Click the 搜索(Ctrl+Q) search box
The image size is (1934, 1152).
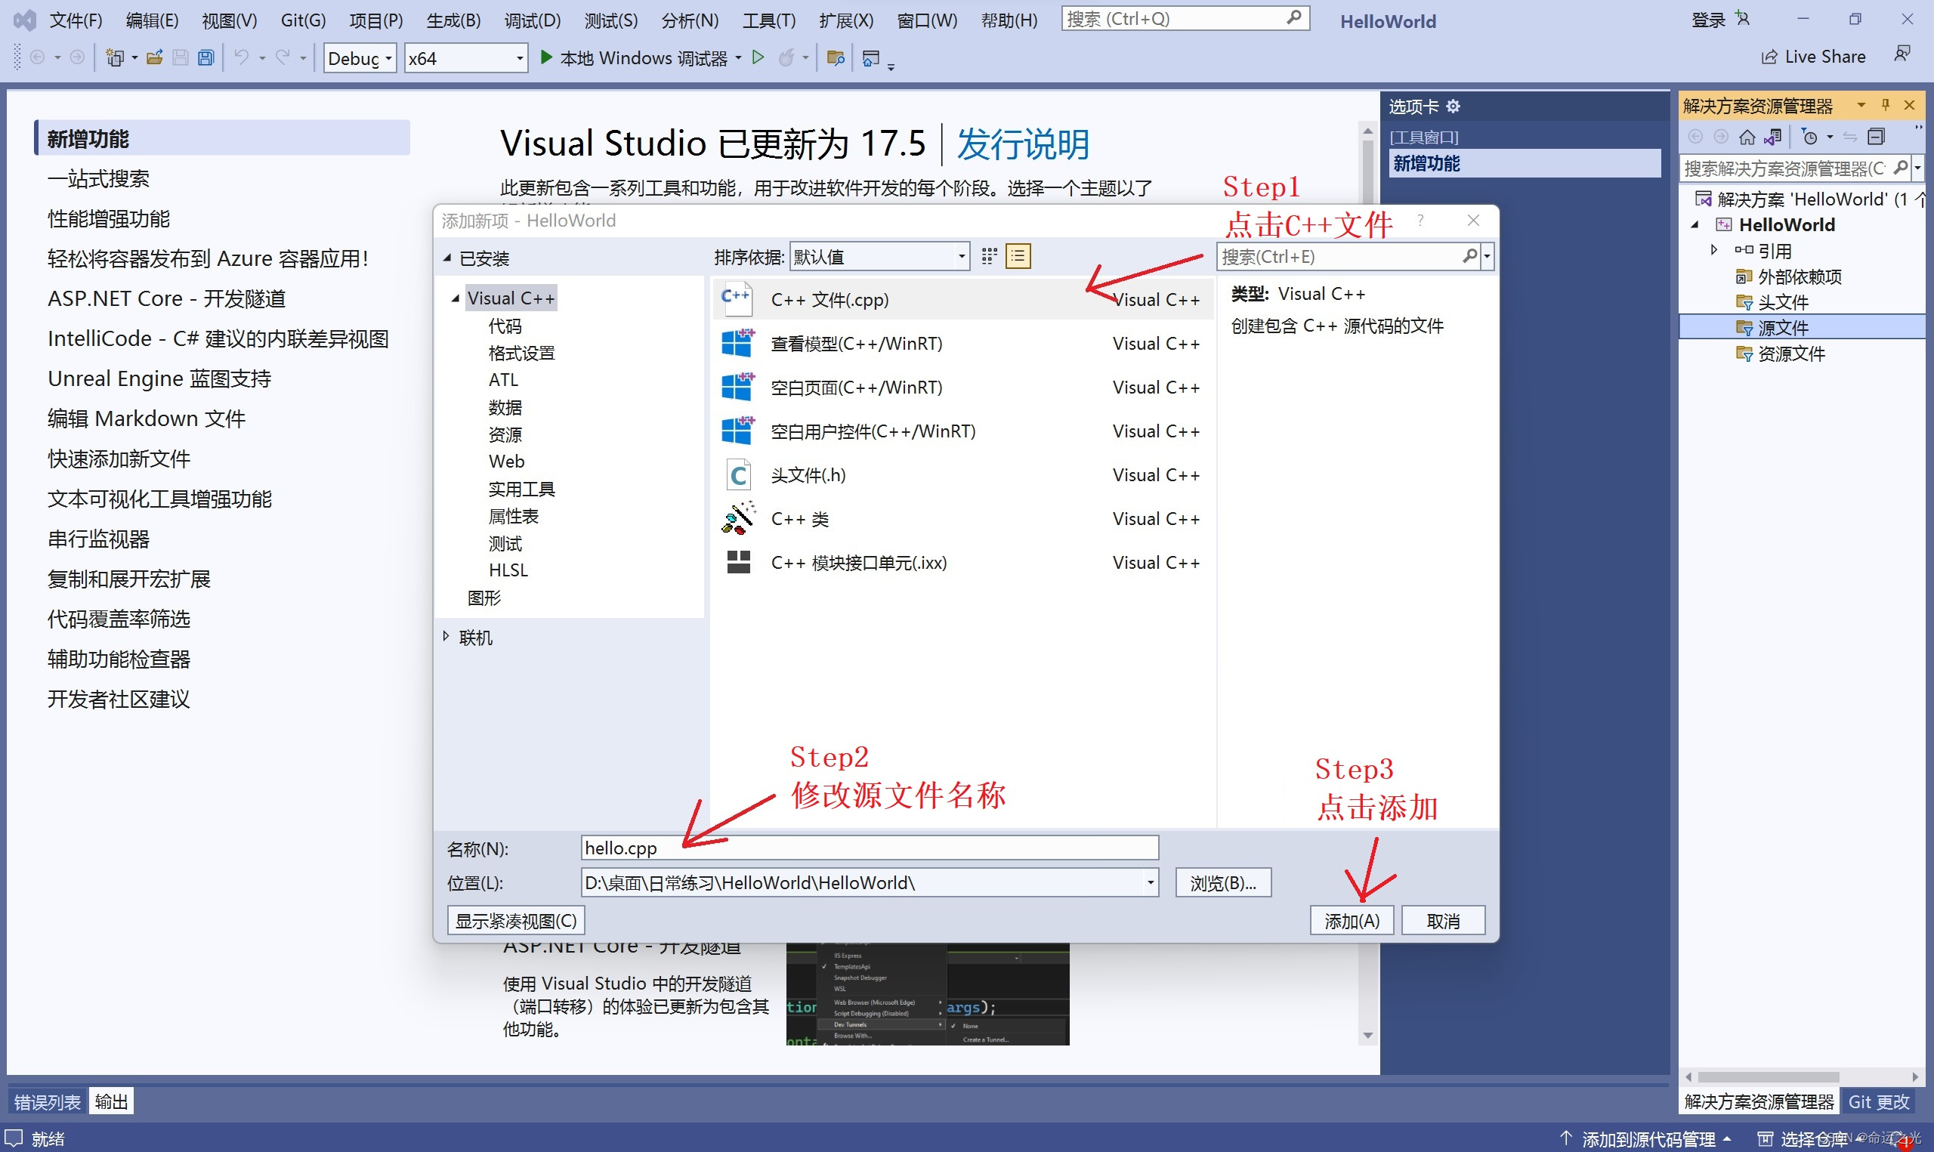pyautogui.click(x=1185, y=19)
